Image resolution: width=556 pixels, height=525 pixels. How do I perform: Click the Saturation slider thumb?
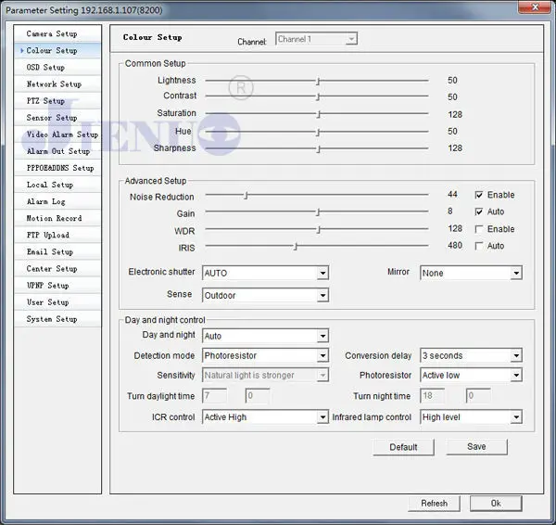point(319,114)
